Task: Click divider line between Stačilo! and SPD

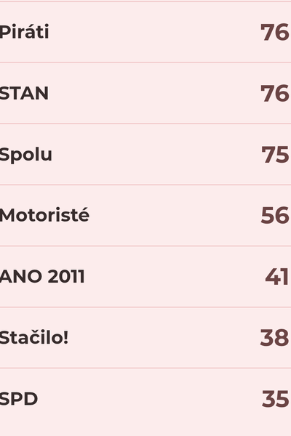Action: click(145, 368)
